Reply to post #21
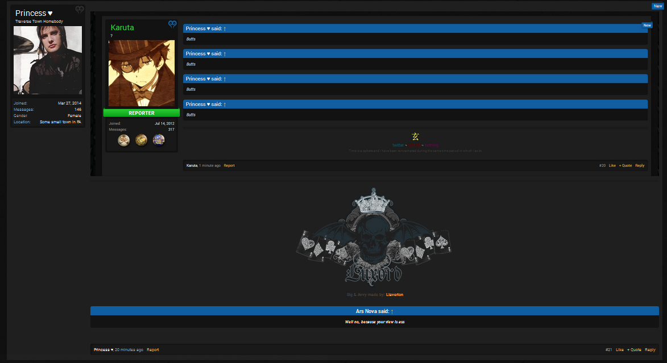 650,350
